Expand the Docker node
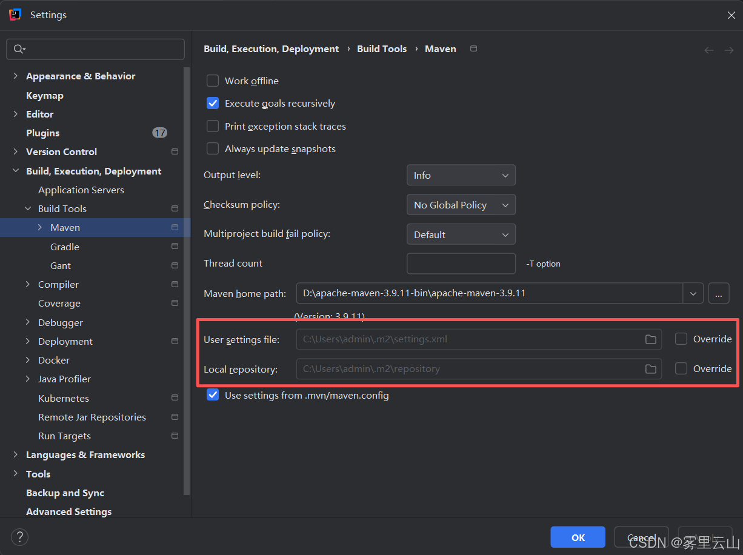Screen dimensions: 743x555 tap(28, 360)
